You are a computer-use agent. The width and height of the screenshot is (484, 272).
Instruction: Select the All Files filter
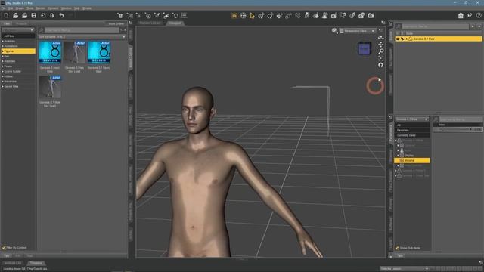click(x=18, y=36)
